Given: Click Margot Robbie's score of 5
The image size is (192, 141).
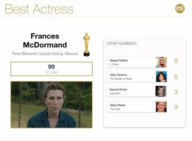Looking at the screenshot, I should 176,61.
